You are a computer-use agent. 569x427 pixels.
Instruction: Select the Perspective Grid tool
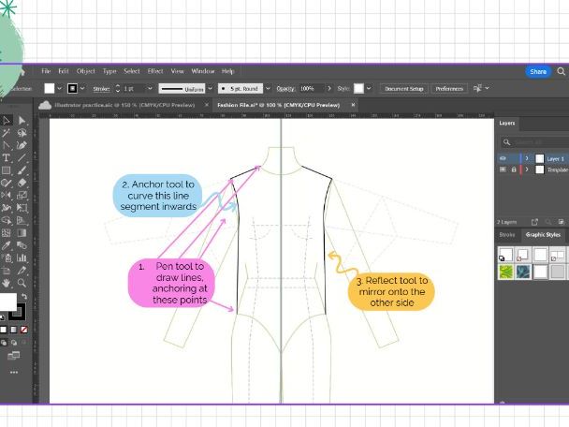22,220
